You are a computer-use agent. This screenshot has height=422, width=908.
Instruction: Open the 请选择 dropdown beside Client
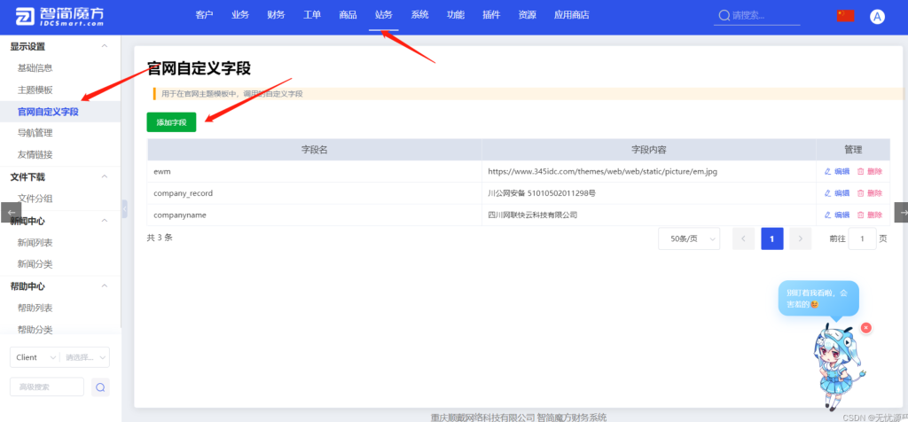84,357
